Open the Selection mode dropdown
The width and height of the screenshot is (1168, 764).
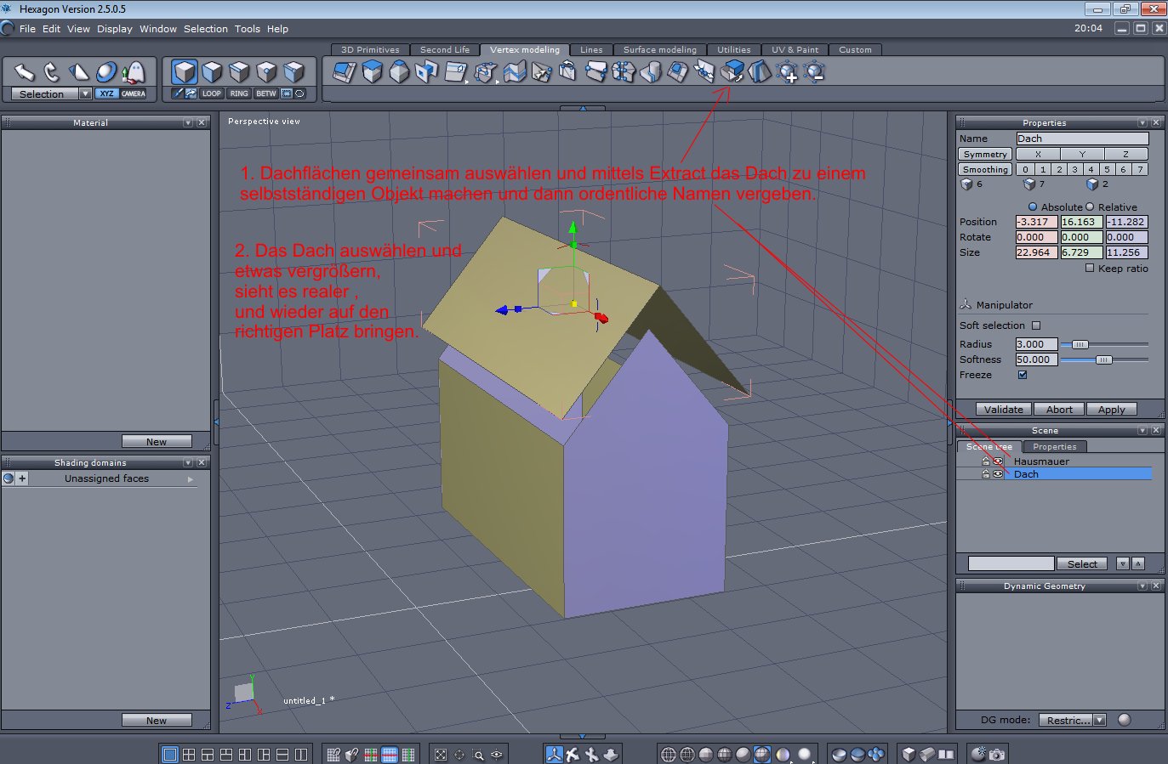[85, 93]
